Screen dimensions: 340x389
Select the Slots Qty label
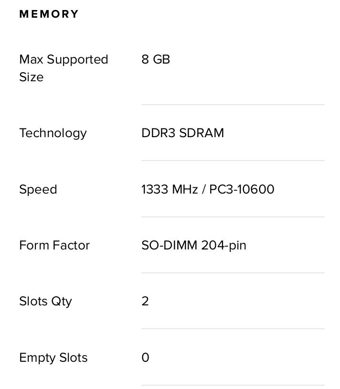45,302
